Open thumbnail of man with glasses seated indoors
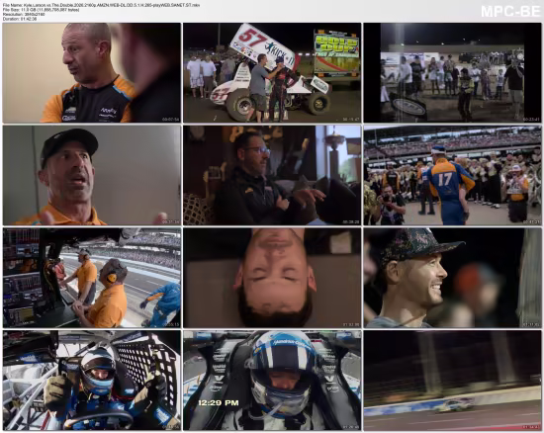The width and height of the screenshot is (544, 433). 272,175
